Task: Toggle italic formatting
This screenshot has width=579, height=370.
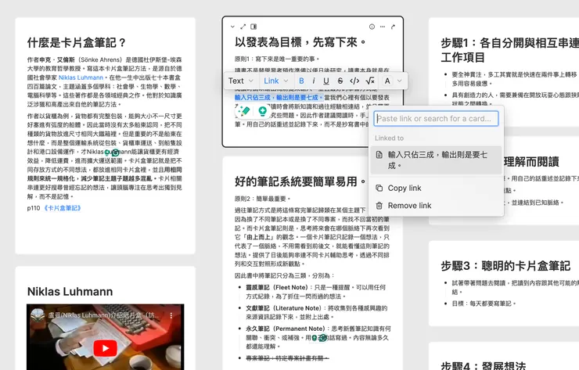Action: coord(314,81)
